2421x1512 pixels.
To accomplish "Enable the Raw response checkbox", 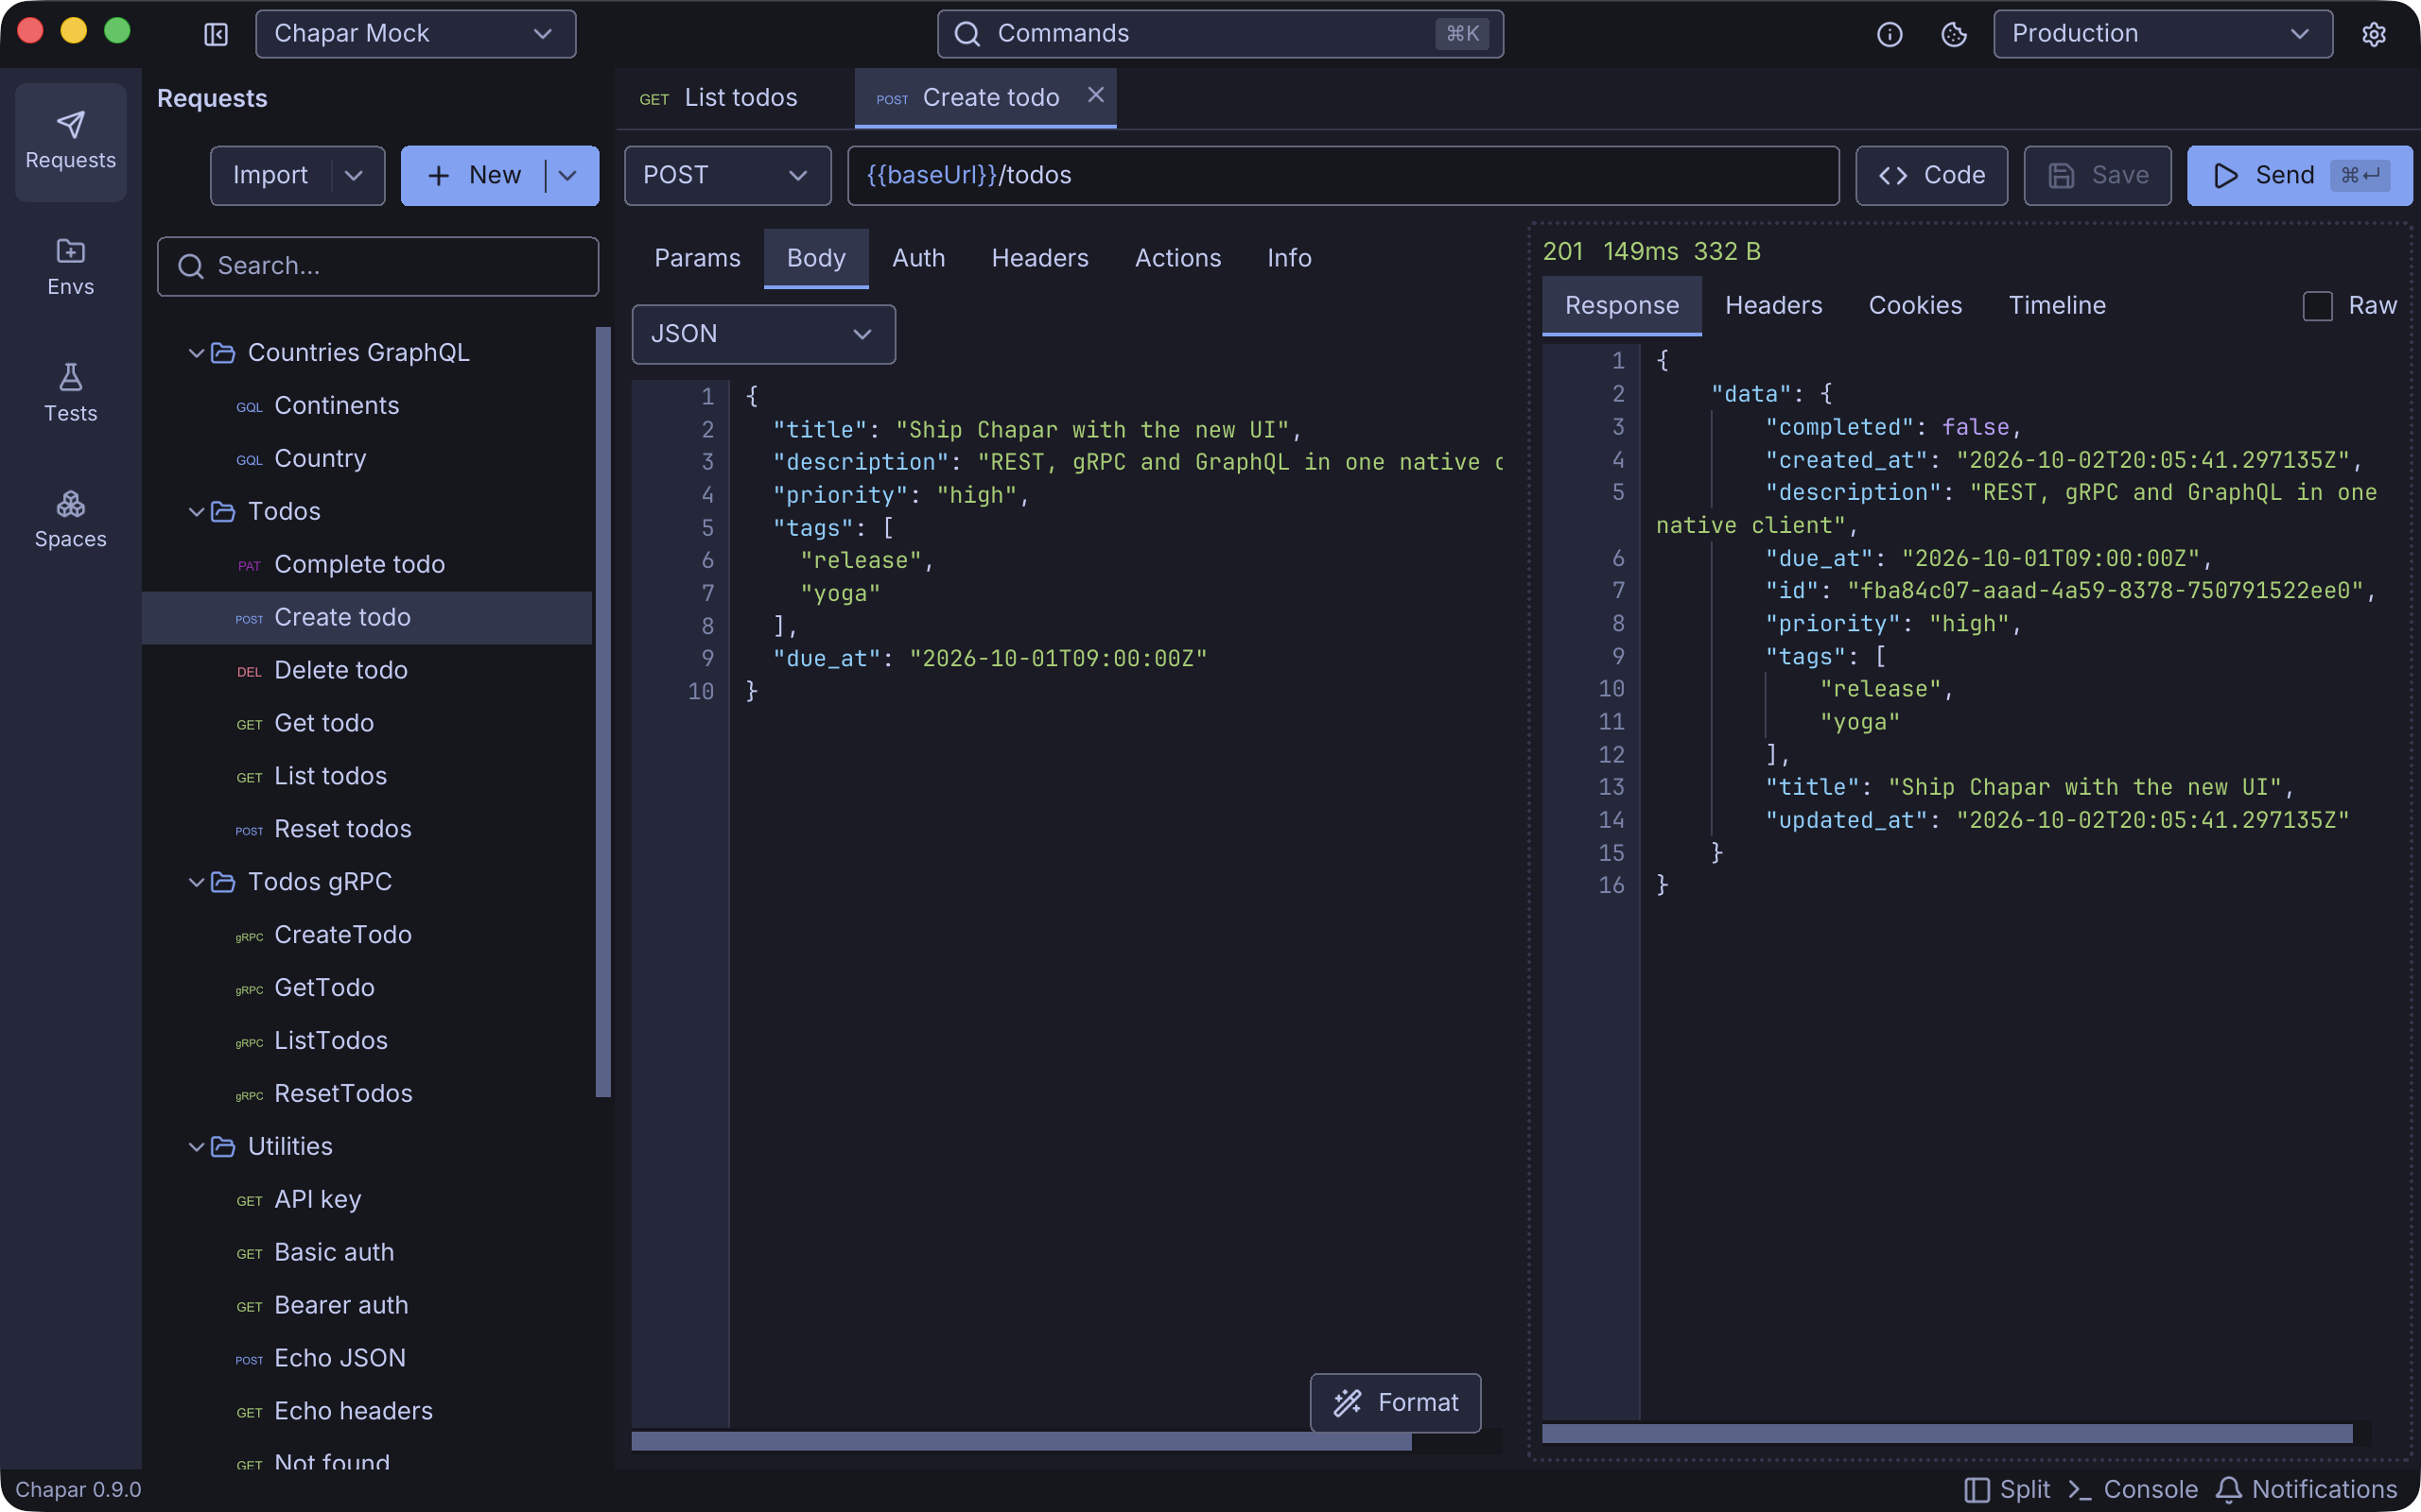I will coord(2317,306).
